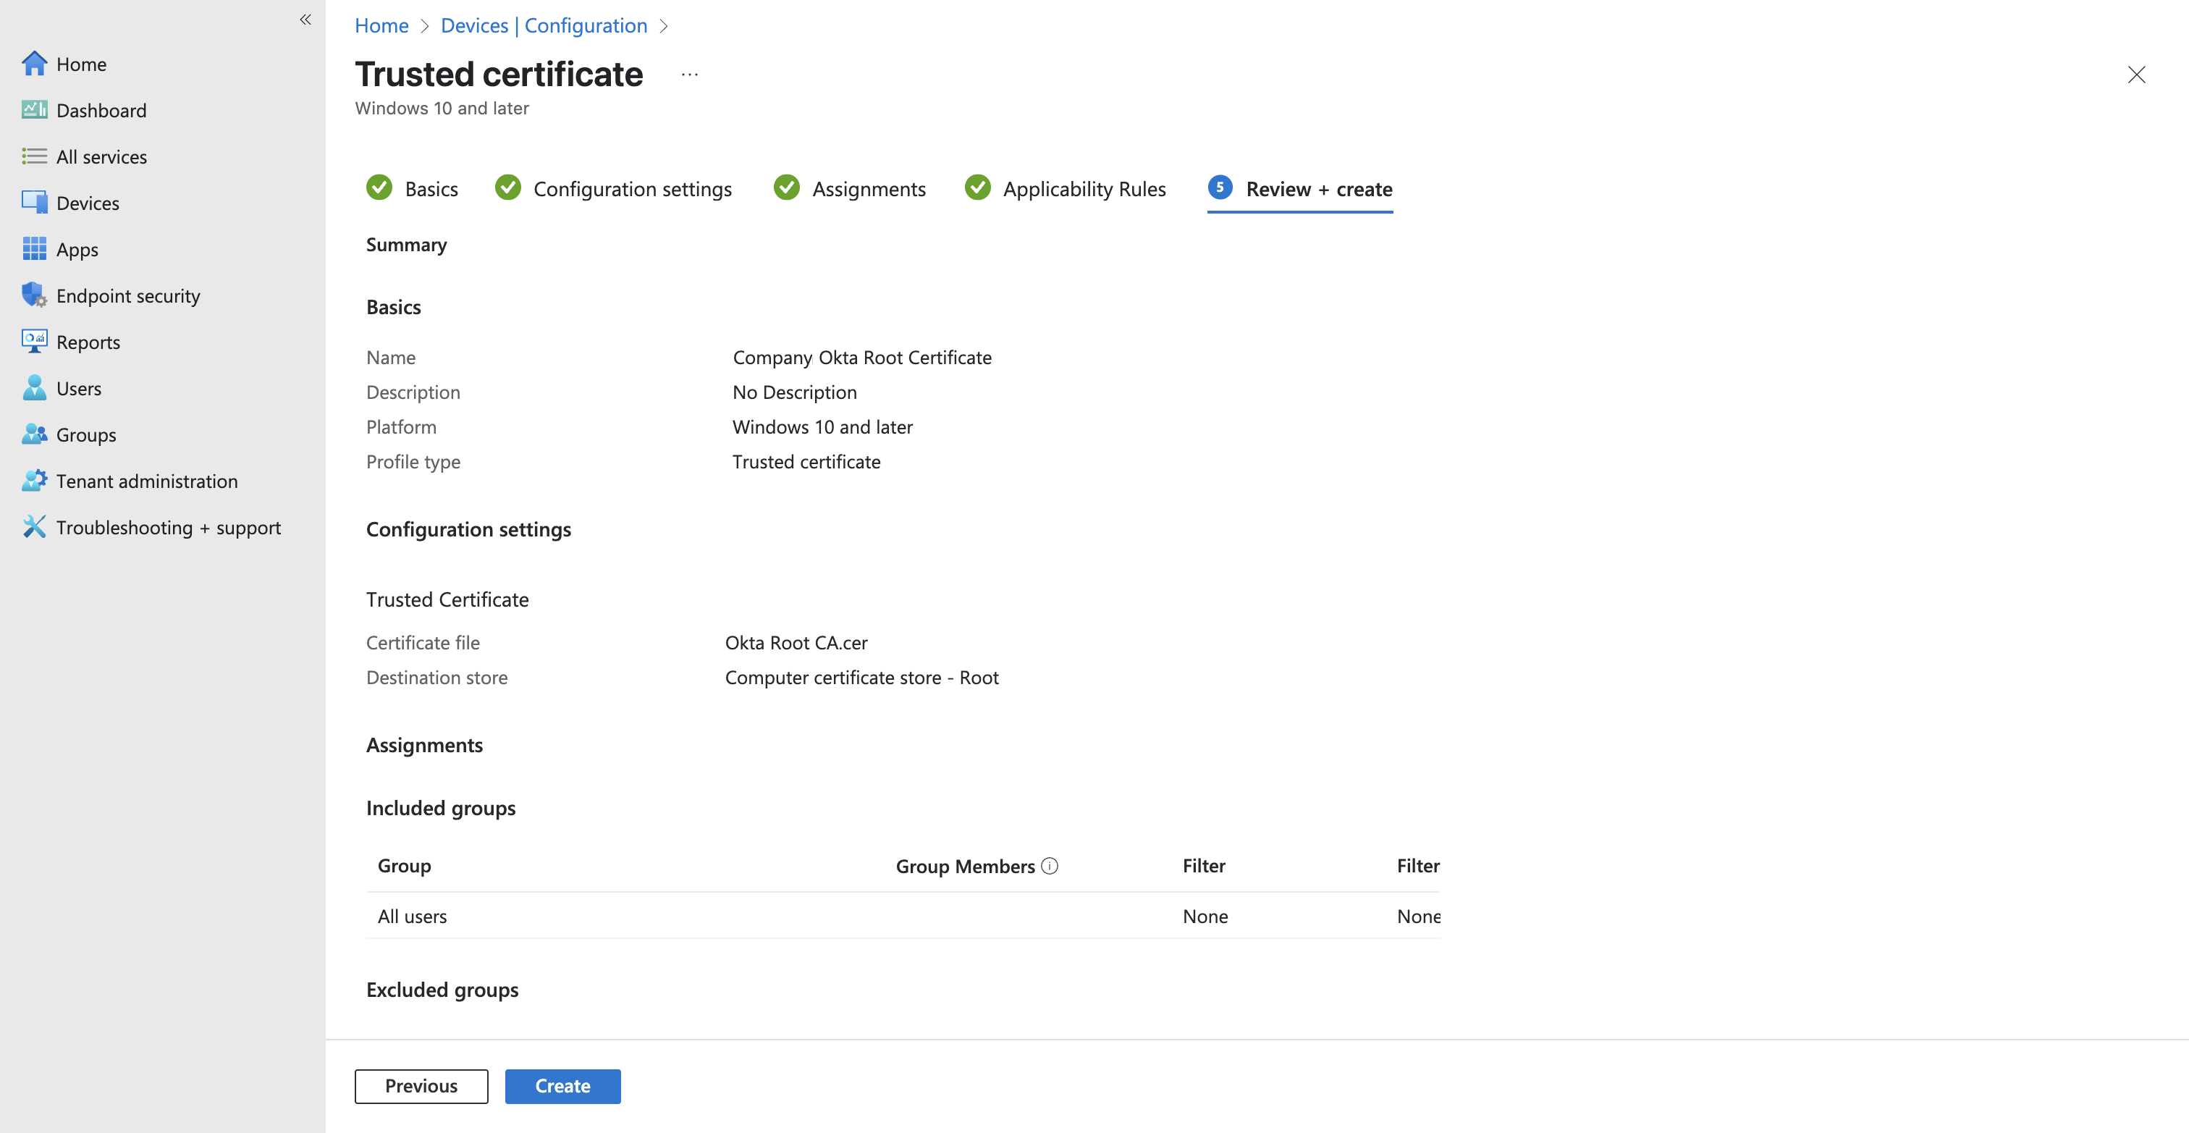Click the "All users" group row
This screenshot has height=1133, width=2189.
point(903,915)
